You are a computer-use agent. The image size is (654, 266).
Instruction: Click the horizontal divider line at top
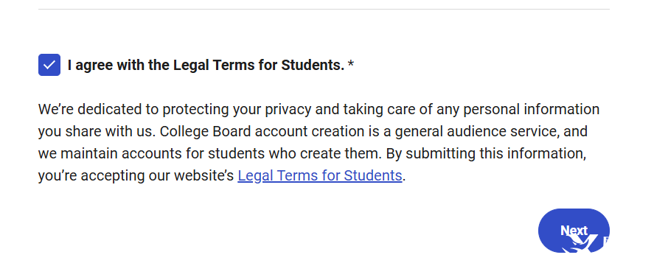point(324,9)
